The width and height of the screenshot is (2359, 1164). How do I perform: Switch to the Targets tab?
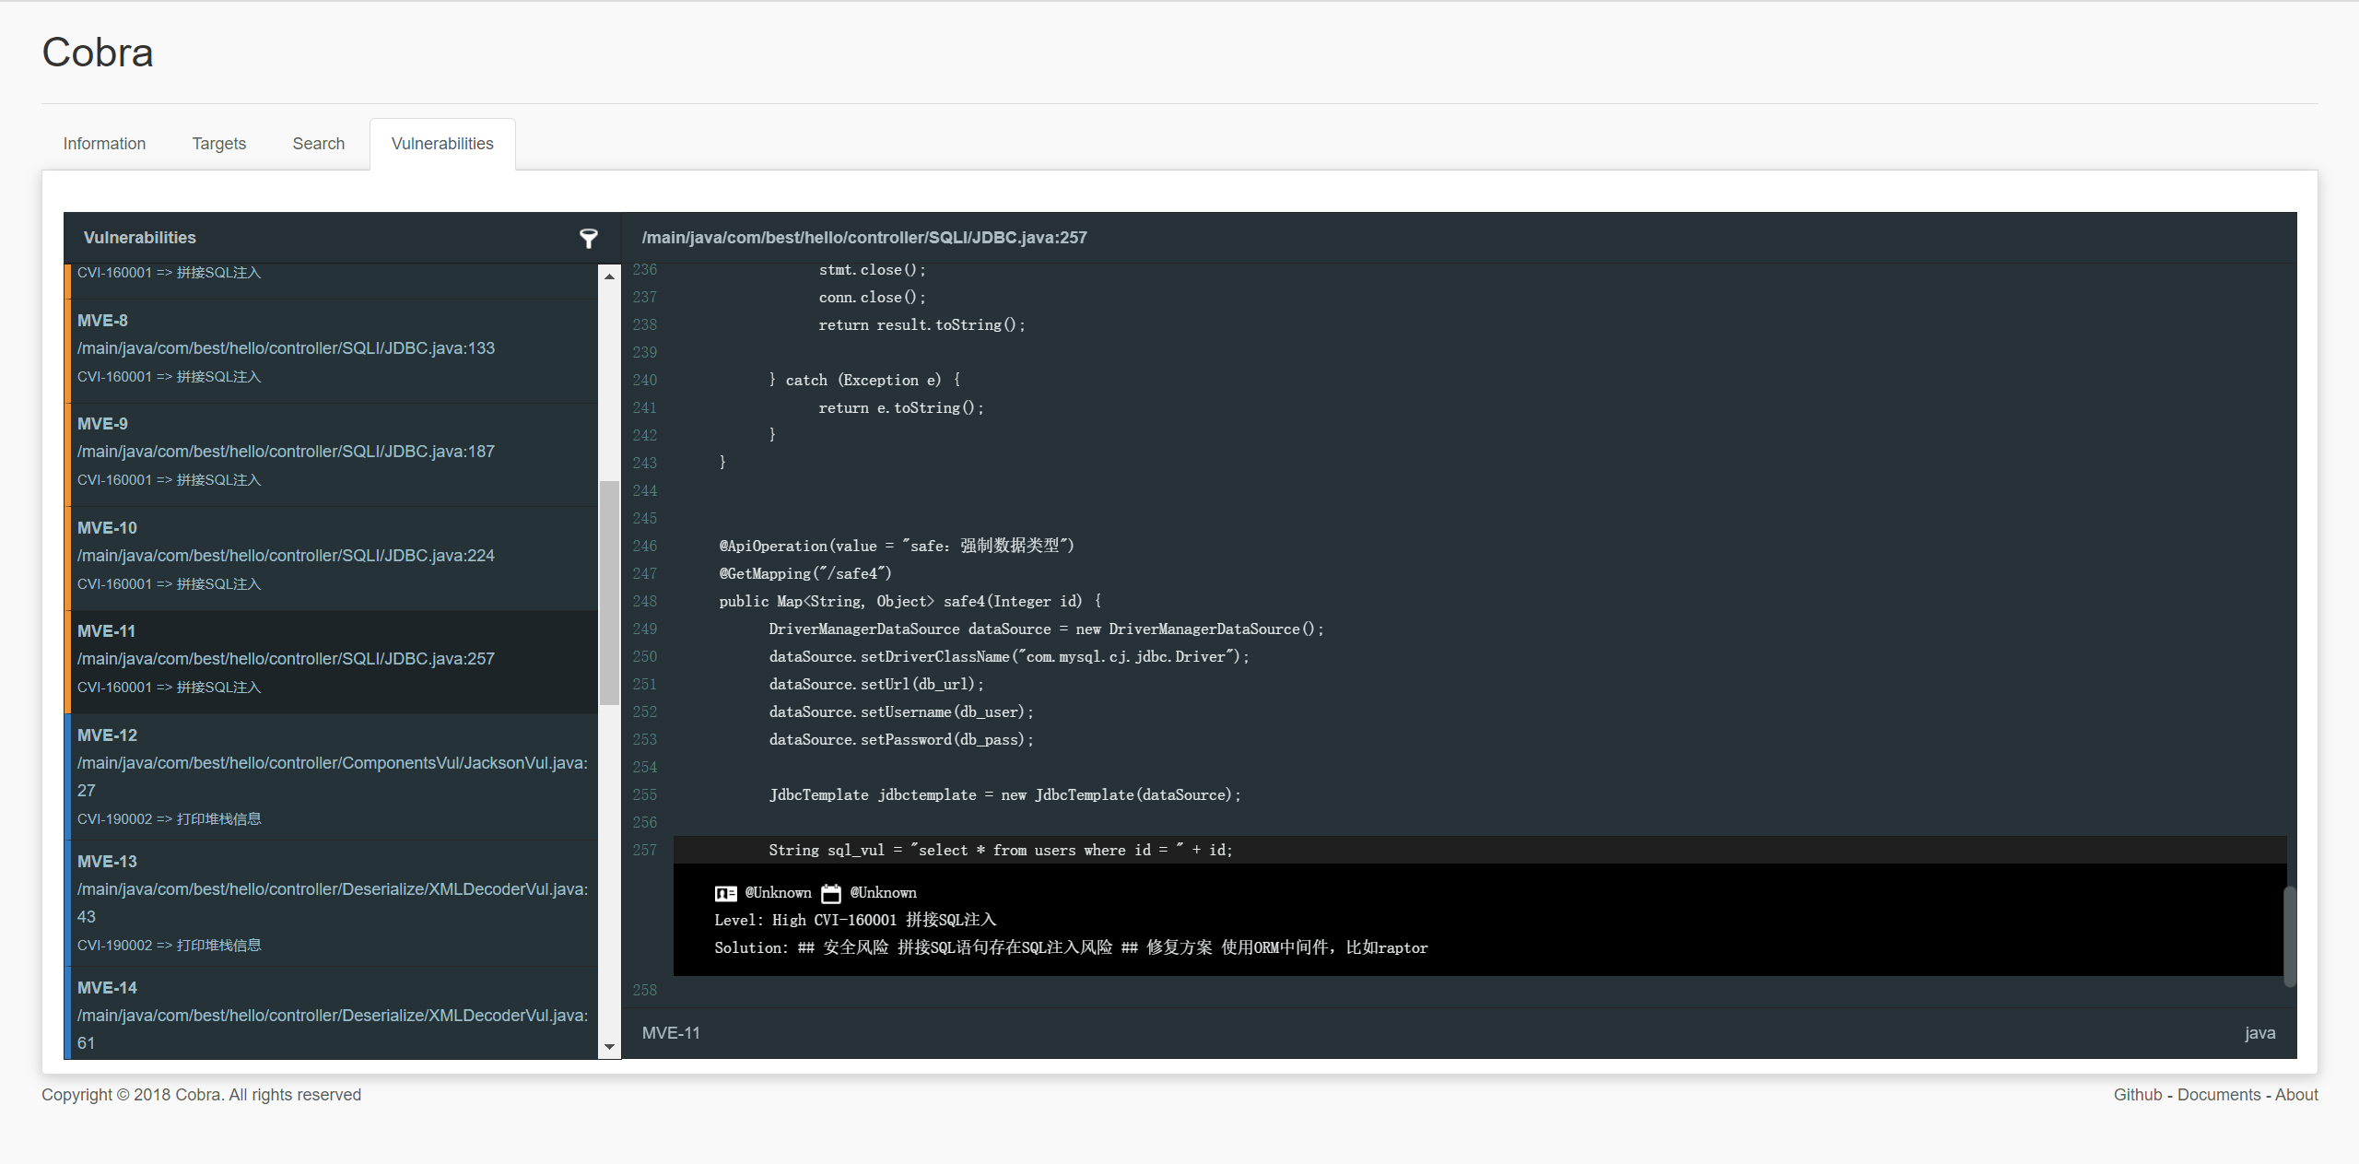(218, 144)
